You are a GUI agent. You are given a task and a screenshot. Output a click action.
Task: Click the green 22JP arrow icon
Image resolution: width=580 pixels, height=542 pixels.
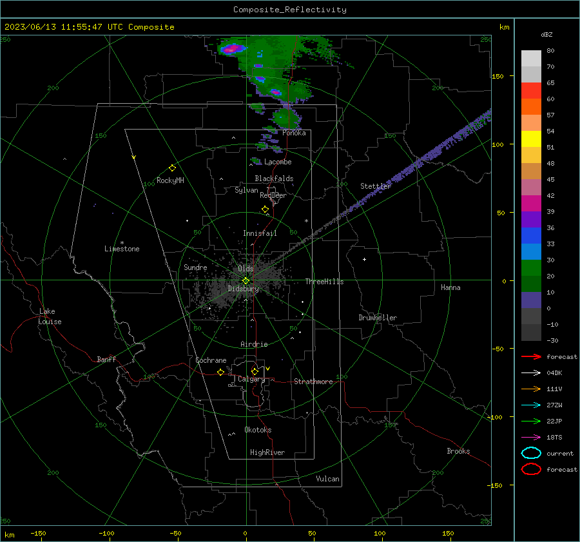531,421
